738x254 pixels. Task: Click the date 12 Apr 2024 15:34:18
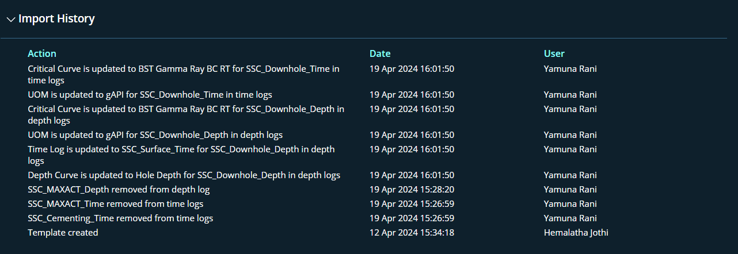(412, 233)
